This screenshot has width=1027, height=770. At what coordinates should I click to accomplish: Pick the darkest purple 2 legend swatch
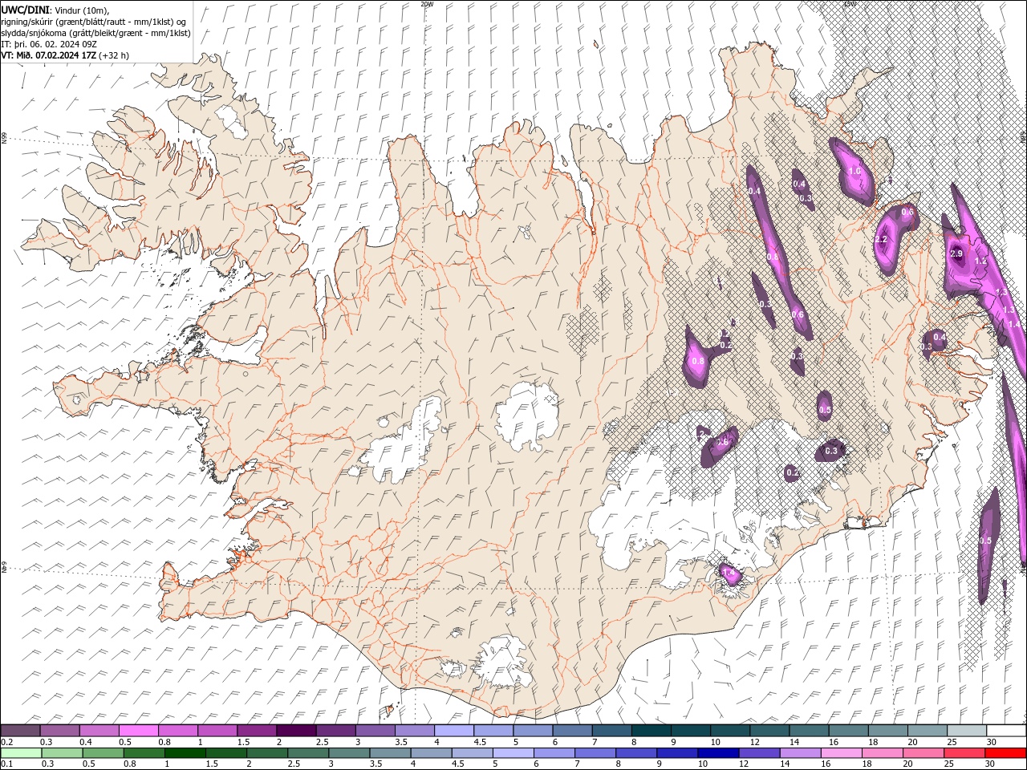[x=296, y=730]
